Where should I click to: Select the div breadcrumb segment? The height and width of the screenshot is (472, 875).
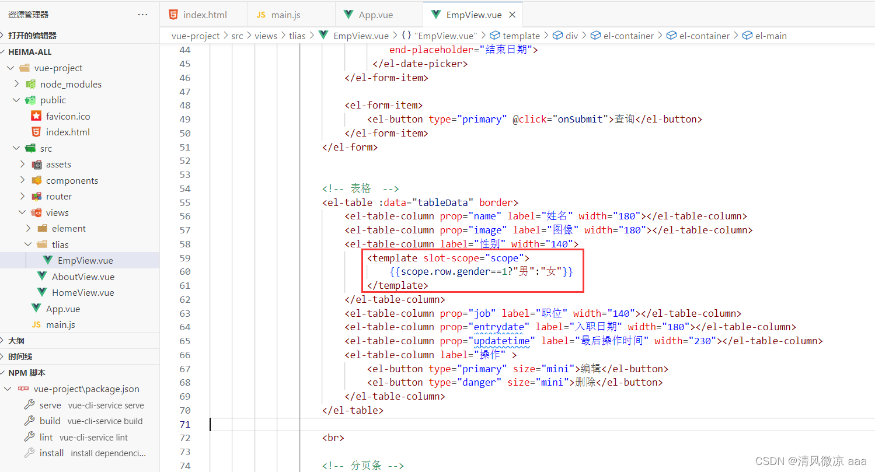pyautogui.click(x=566, y=36)
